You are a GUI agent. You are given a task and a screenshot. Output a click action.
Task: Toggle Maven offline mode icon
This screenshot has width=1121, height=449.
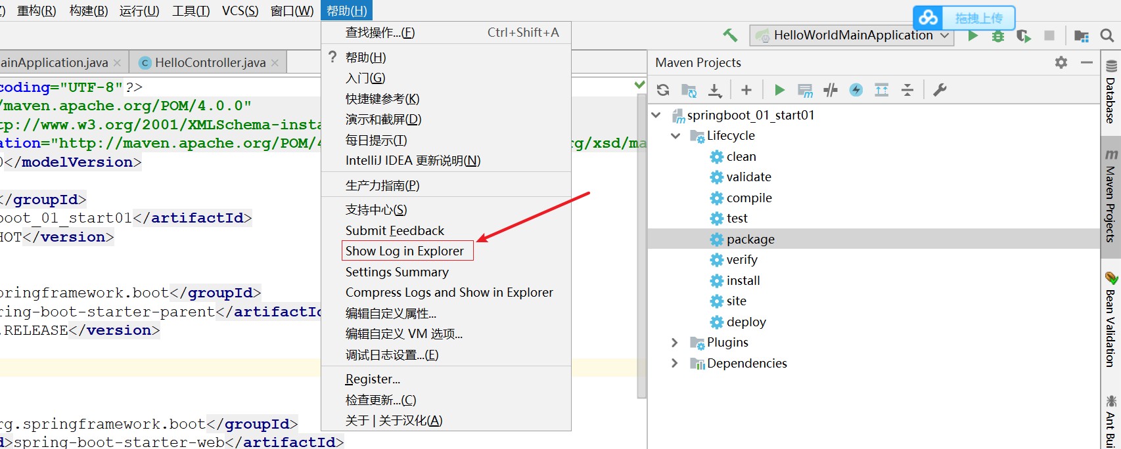point(831,90)
